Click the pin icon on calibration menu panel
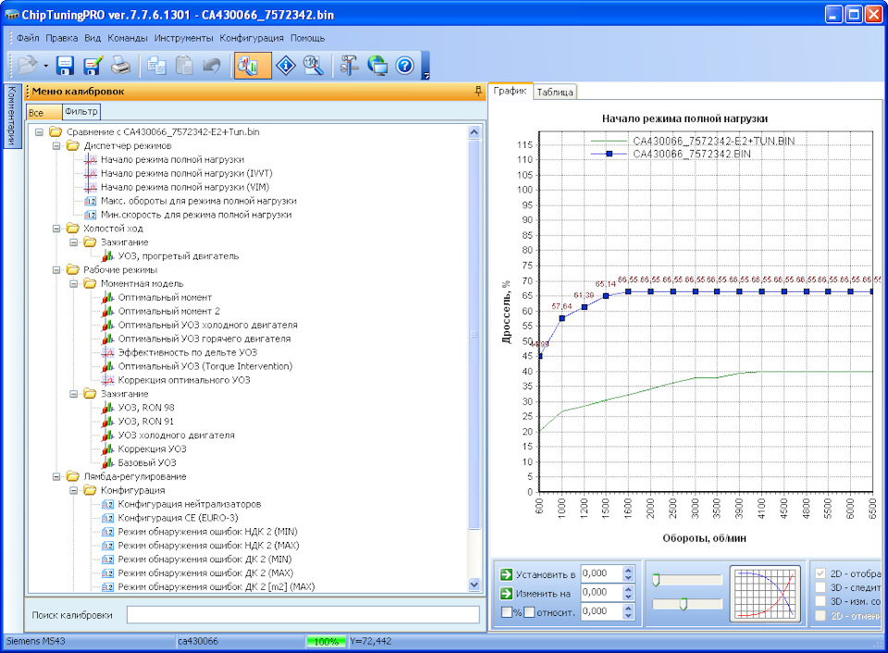Screen dimensions: 888x653 pyautogui.click(x=478, y=91)
